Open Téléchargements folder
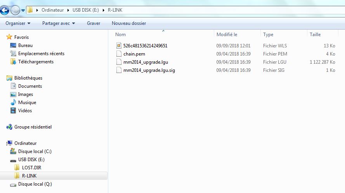The width and height of the screenshot is (345, 193). point(36,62)
